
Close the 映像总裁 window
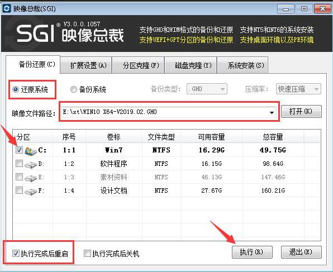click(x=322, y=9)
